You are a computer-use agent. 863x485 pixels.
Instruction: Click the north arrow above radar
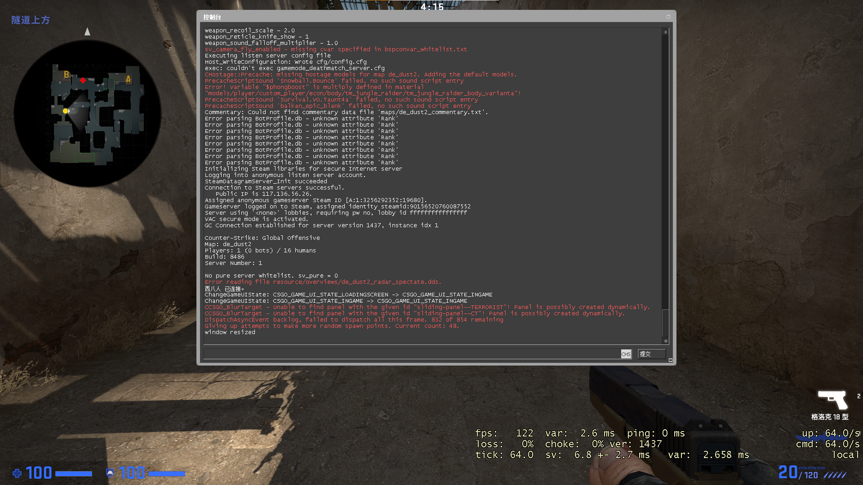click(x=87, y=31)
